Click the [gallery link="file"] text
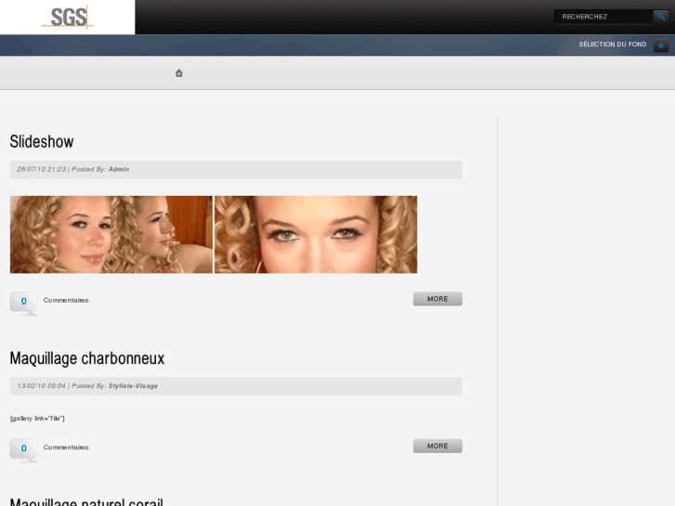 point(37,418)
